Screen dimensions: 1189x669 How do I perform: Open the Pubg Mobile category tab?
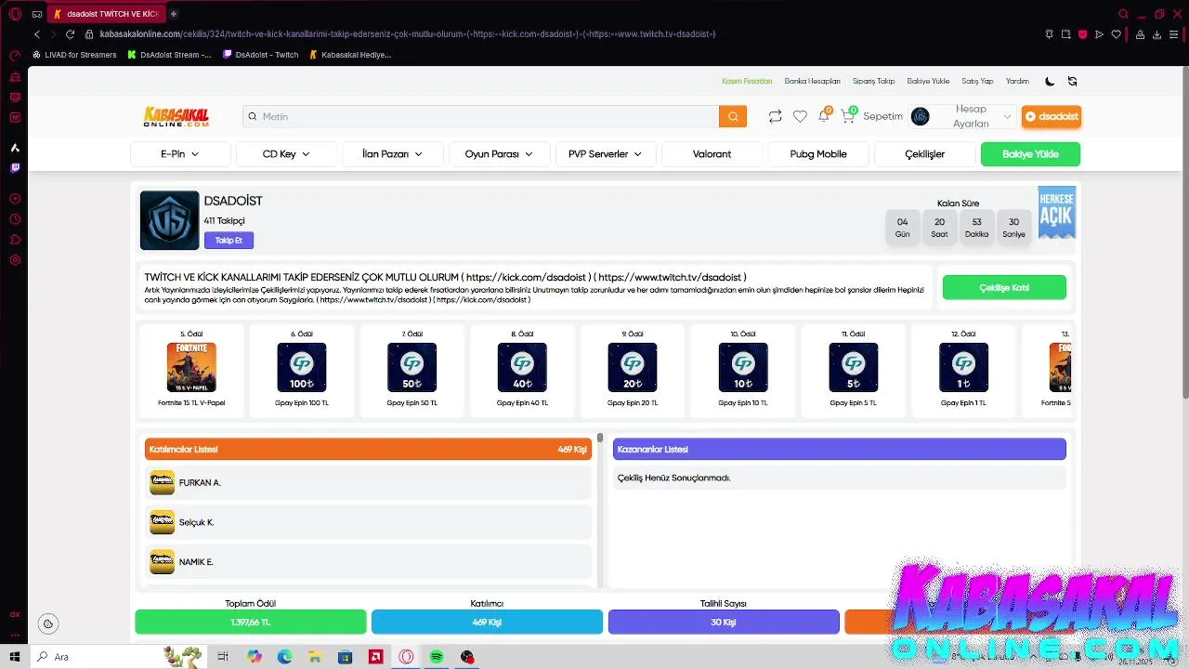click(x=818, y=154)
